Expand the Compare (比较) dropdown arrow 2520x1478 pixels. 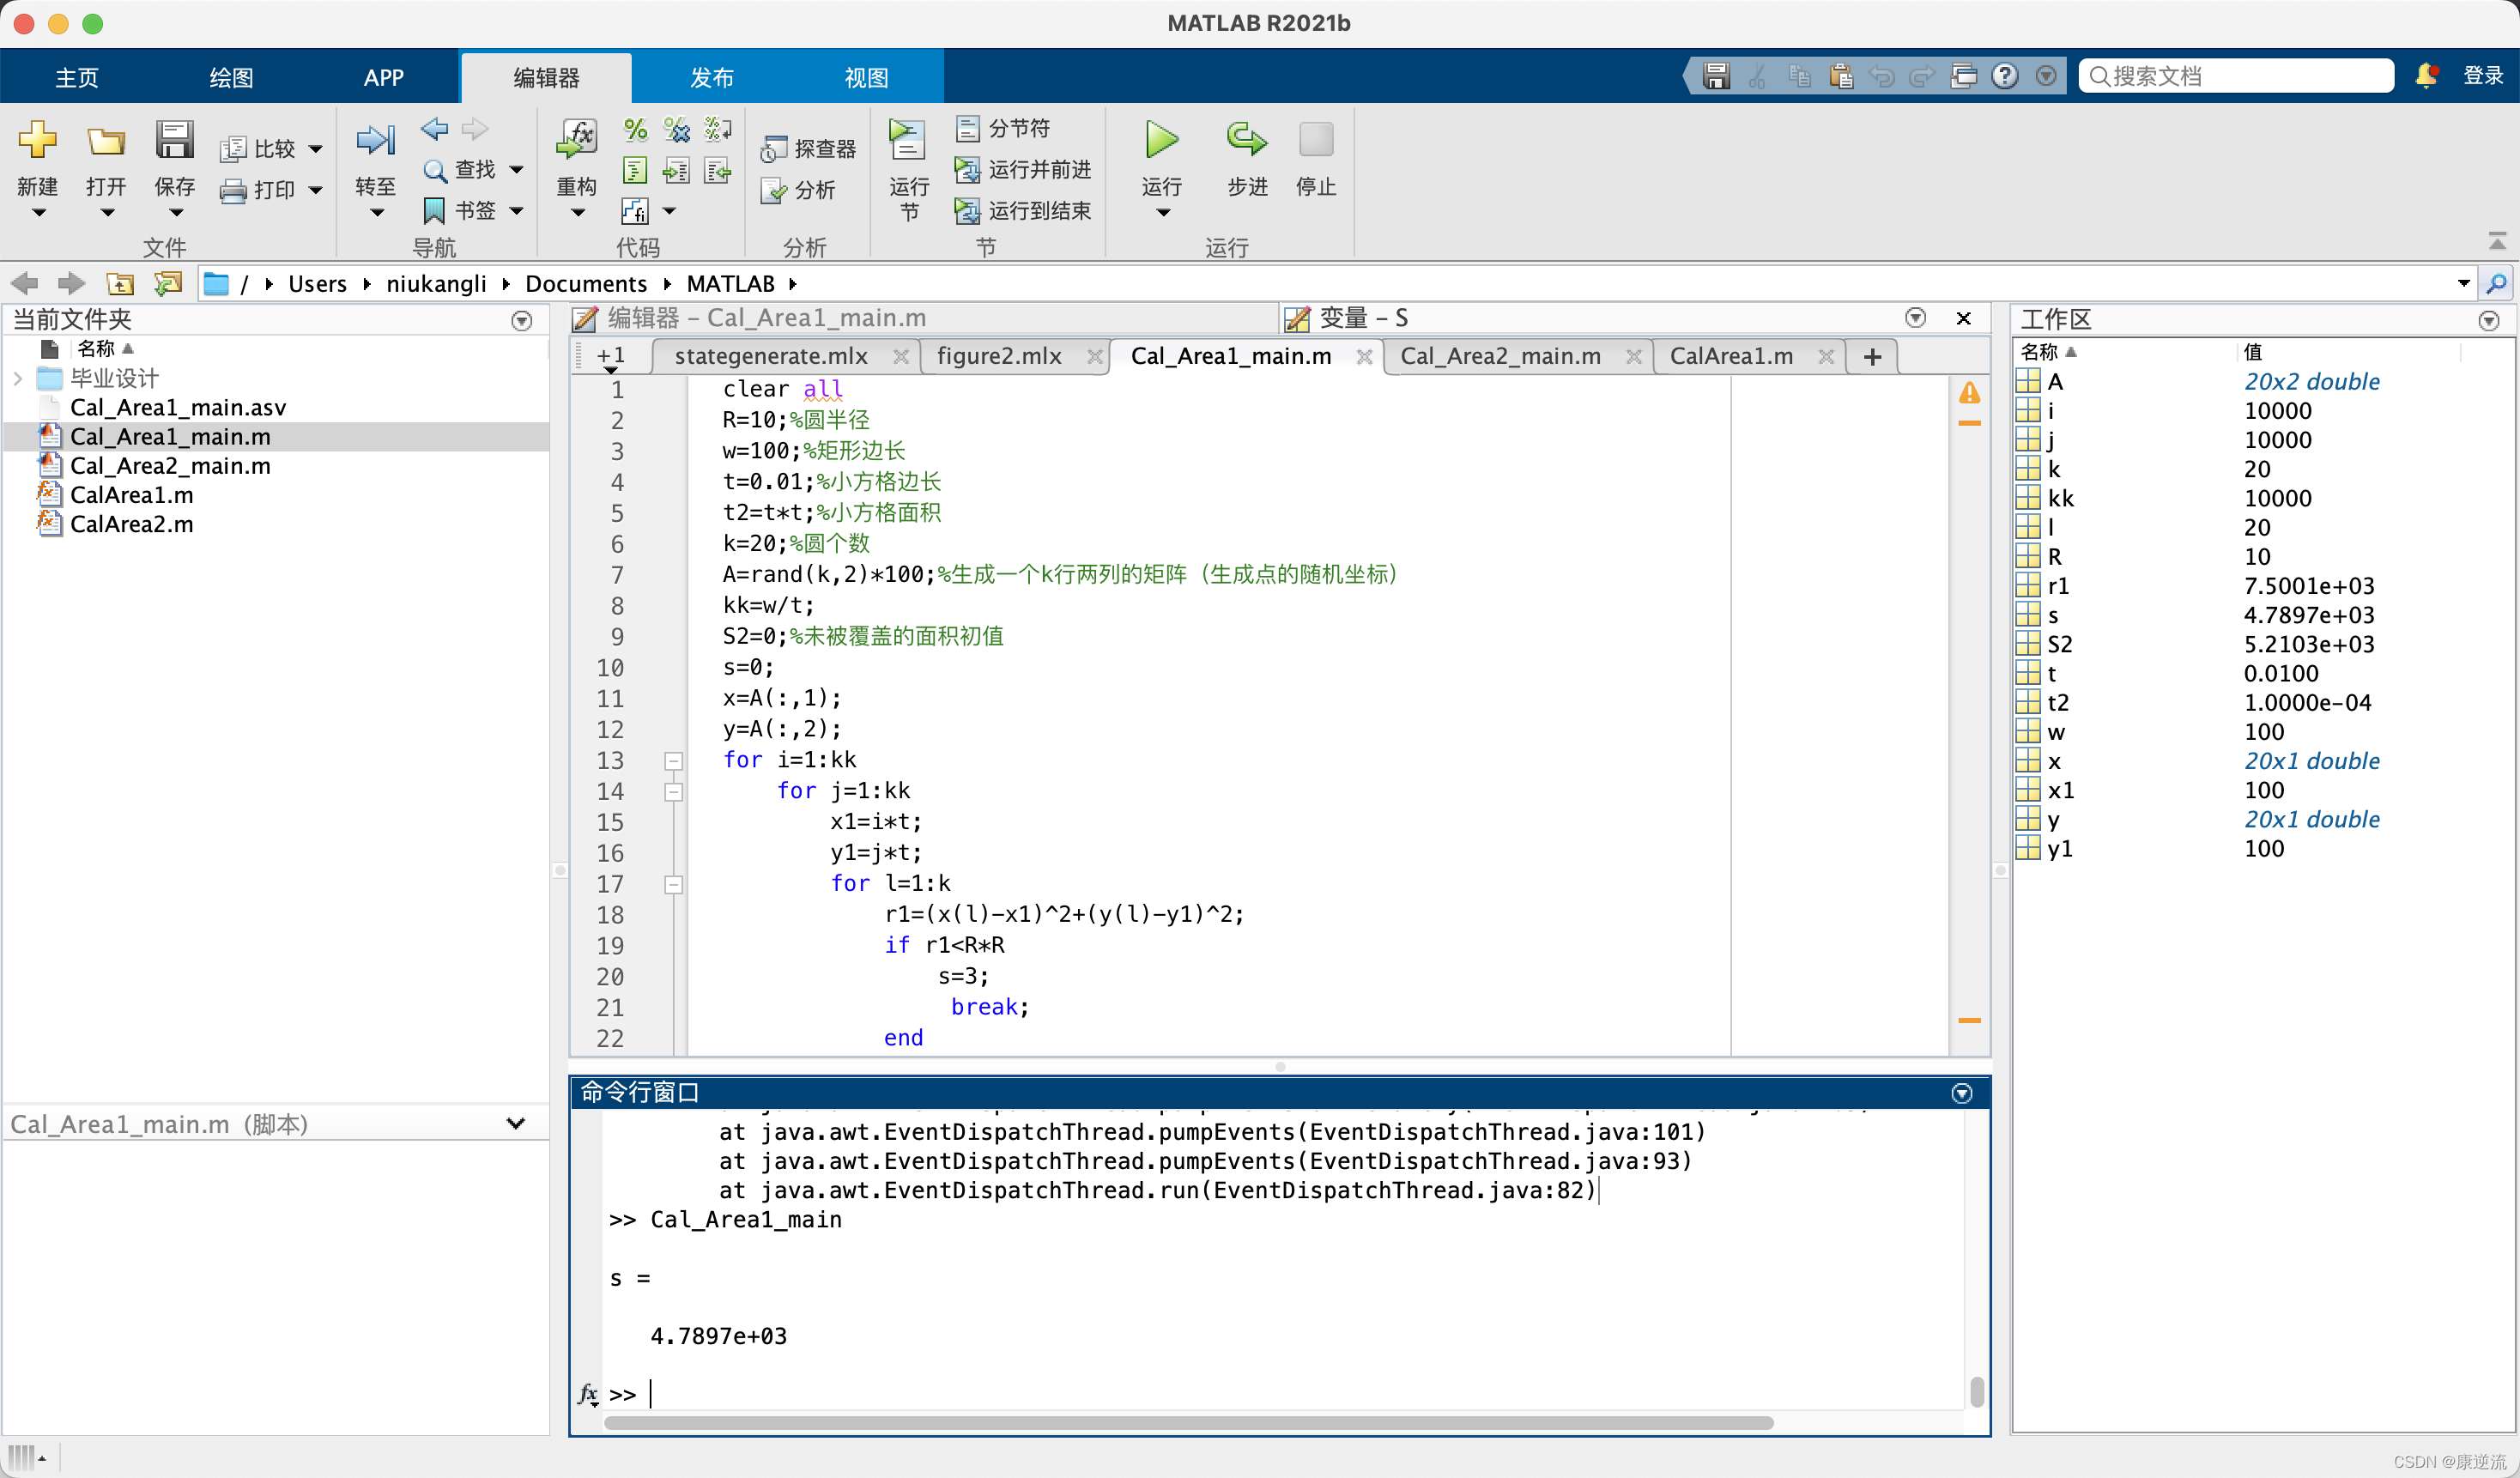pos(316,150)
